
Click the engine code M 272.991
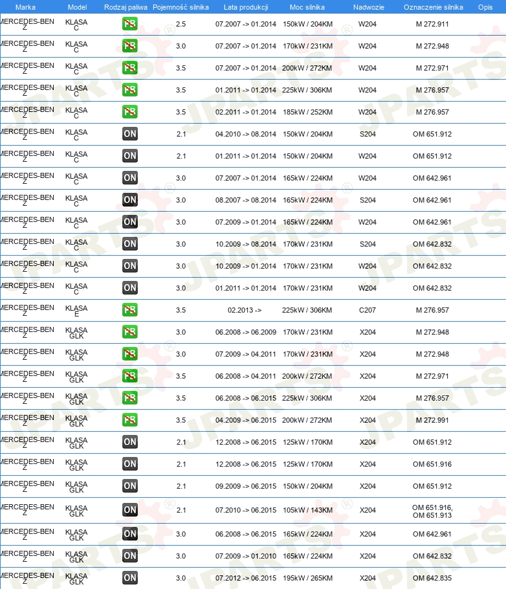[x=432, y=420]
